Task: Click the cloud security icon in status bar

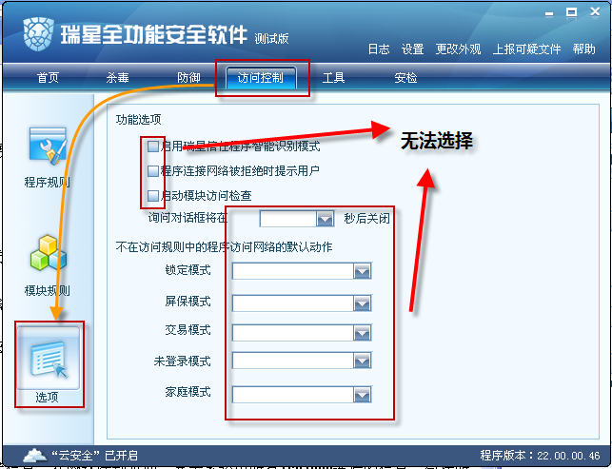Action: click(x=35, y=455)
